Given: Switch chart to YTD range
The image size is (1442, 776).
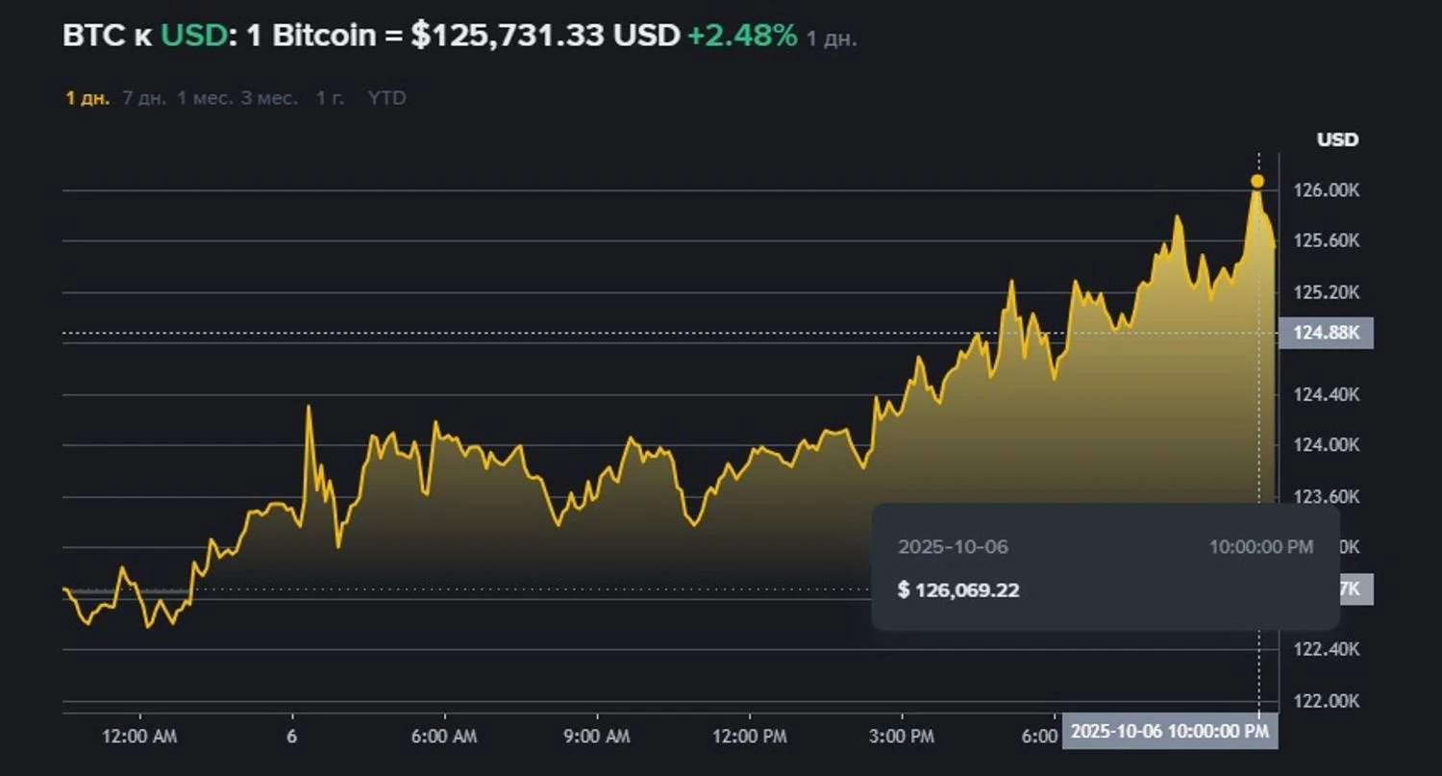Looking at the screenshot, I should pyautogui.click(x=386, y=98).
